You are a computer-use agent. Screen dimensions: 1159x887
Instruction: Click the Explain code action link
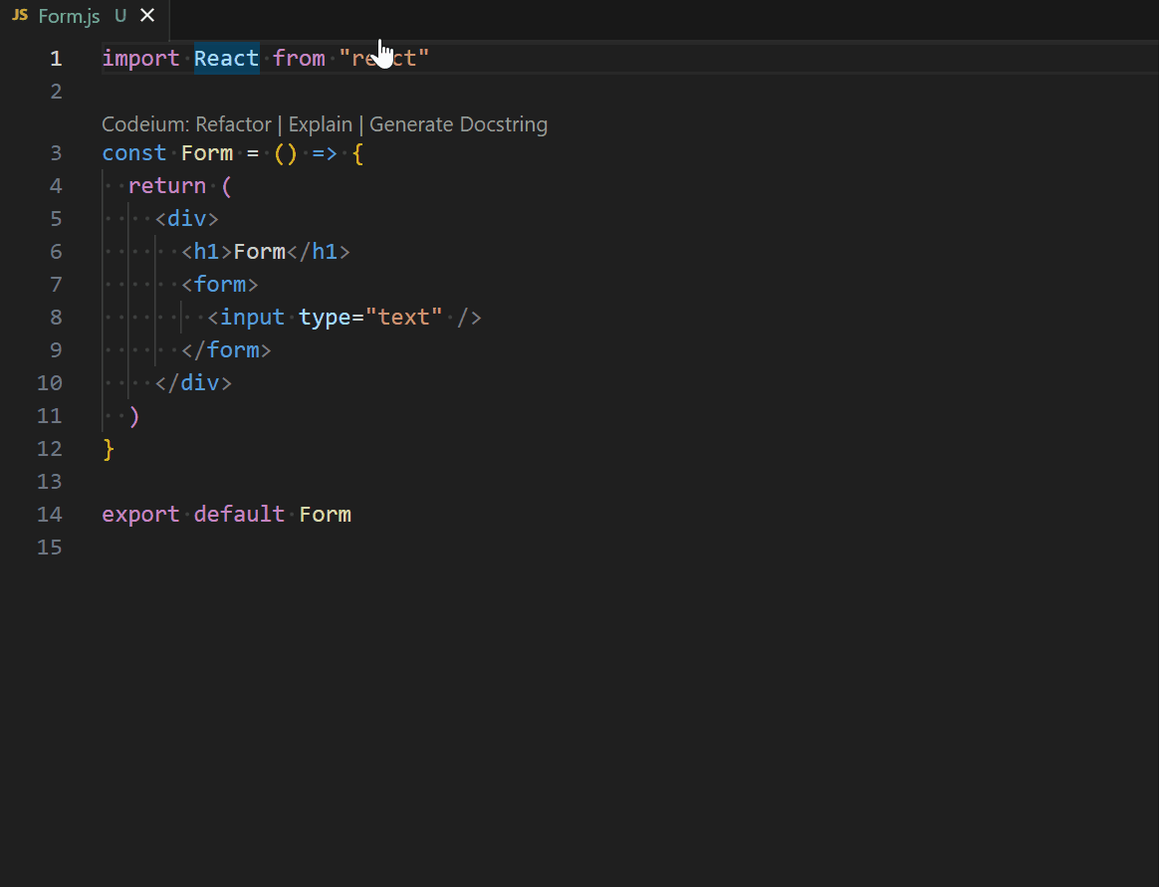[x=320, y=123]
